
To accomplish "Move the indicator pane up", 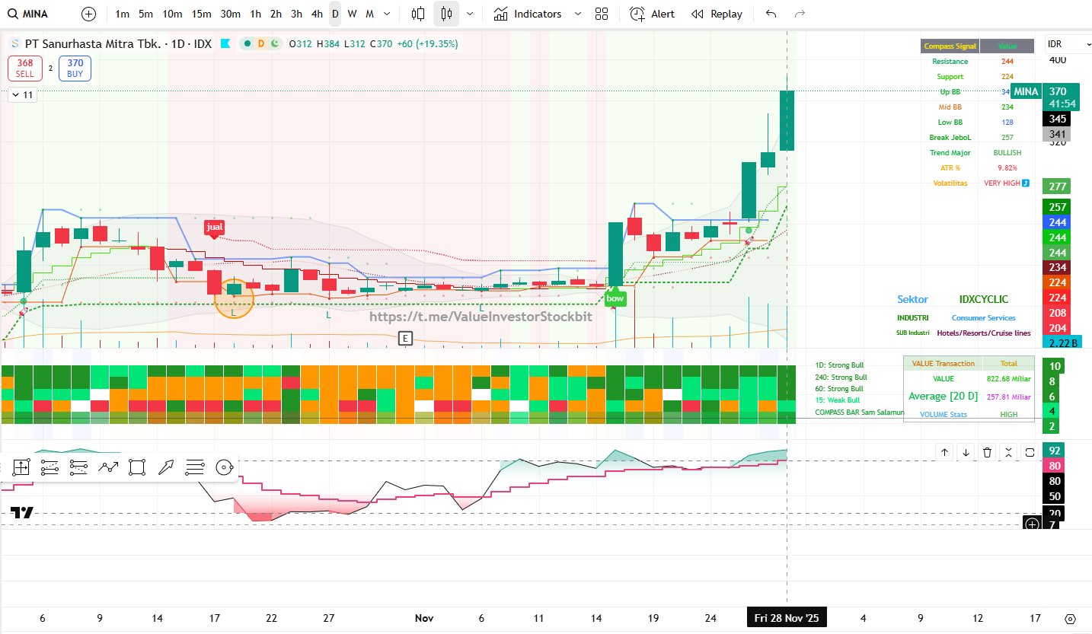I will pyautogui.click(x=944, y=452).
